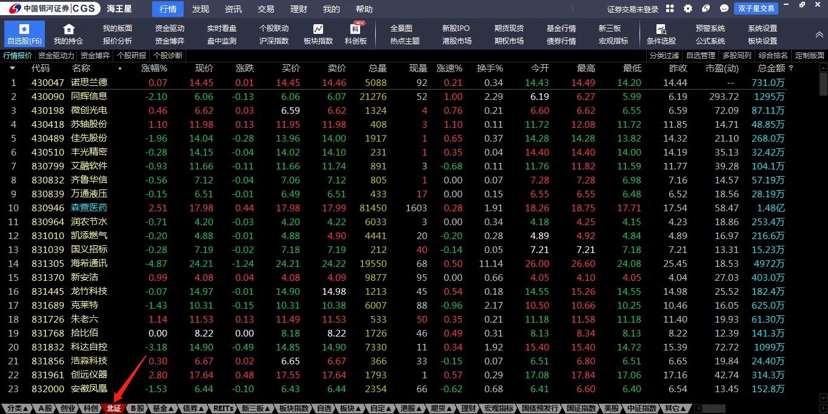Open the feedback chat icon top right

pyautogui.click(x=723, y=8)
